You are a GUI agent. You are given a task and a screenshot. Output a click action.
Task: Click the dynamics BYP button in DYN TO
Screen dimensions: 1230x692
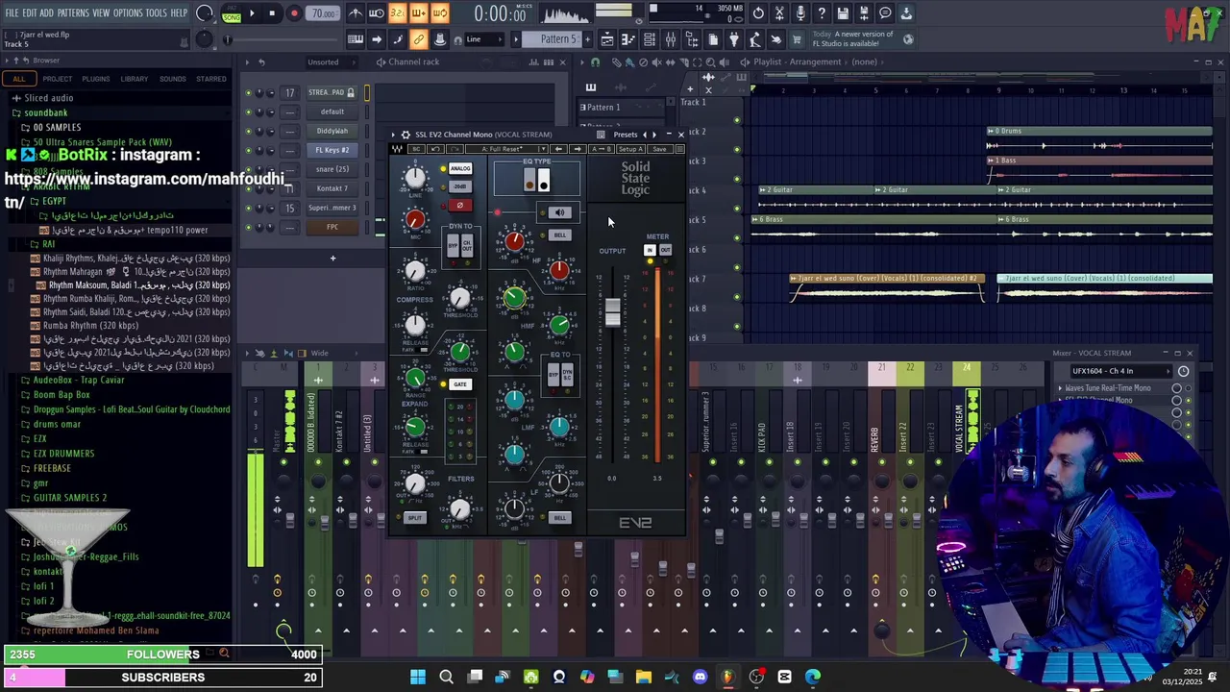pos(454,246)
